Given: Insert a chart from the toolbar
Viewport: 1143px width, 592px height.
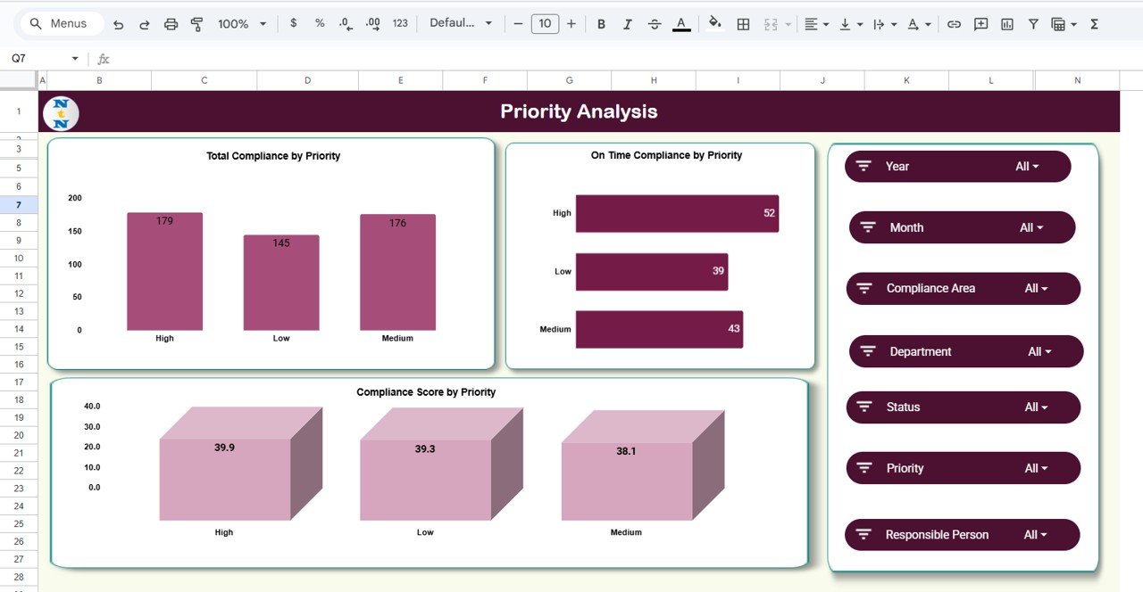Looking at the screenshot, I should click(x=1006, y=24).
